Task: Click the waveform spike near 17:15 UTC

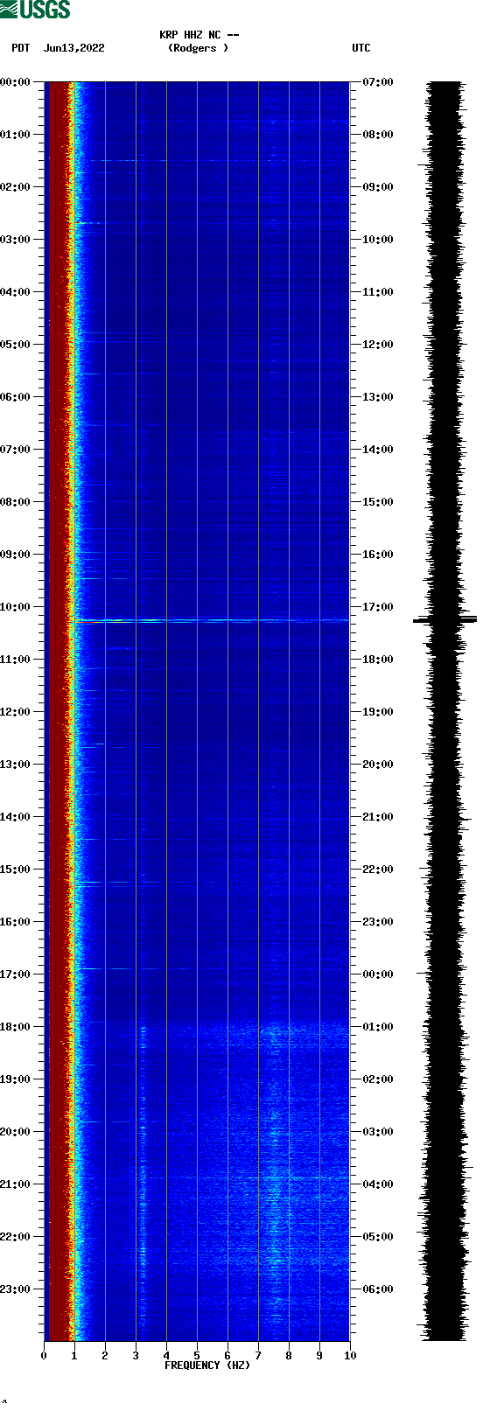Action: click(444, 620)
